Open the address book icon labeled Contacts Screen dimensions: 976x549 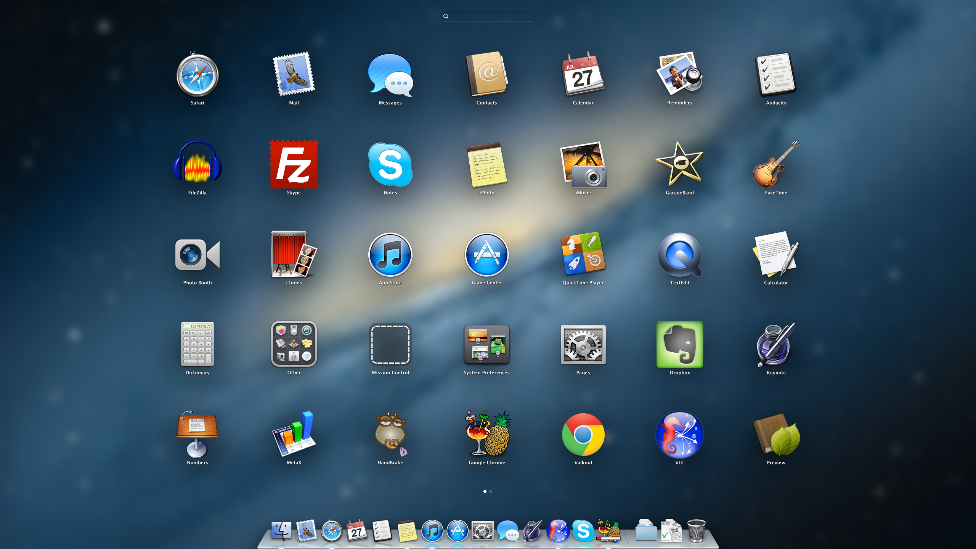click(x=487, y=74)
